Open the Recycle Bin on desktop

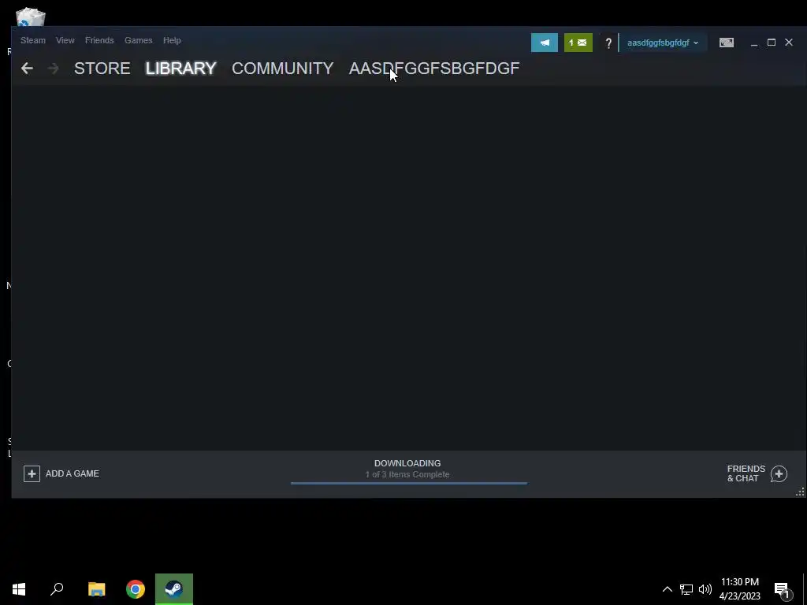(31, 17)
